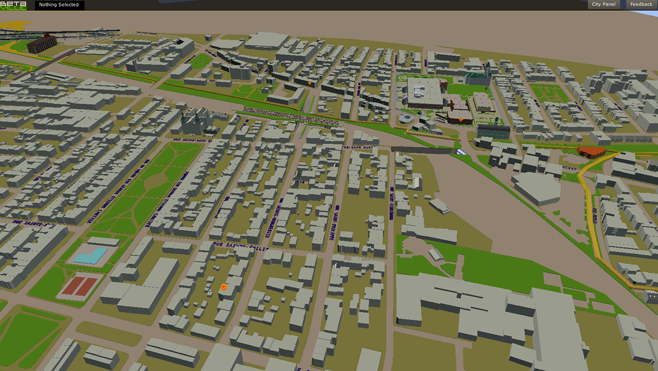
Task: Select the dark grey tunnel overpass
Action: tap(423, 149)
